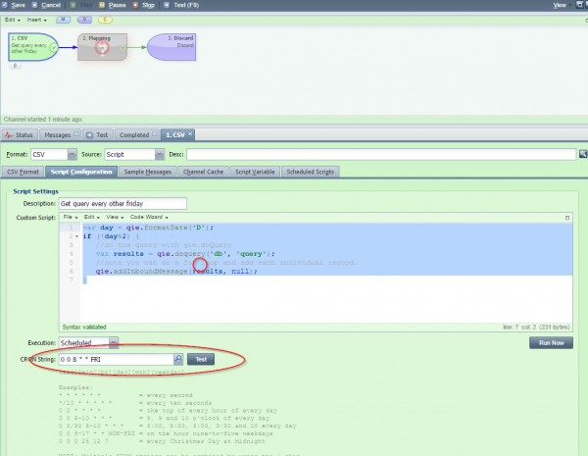Viewport: 588px width, 456px height.
Task: Collapse the code fold at line 2
Action: pos(76,236)
